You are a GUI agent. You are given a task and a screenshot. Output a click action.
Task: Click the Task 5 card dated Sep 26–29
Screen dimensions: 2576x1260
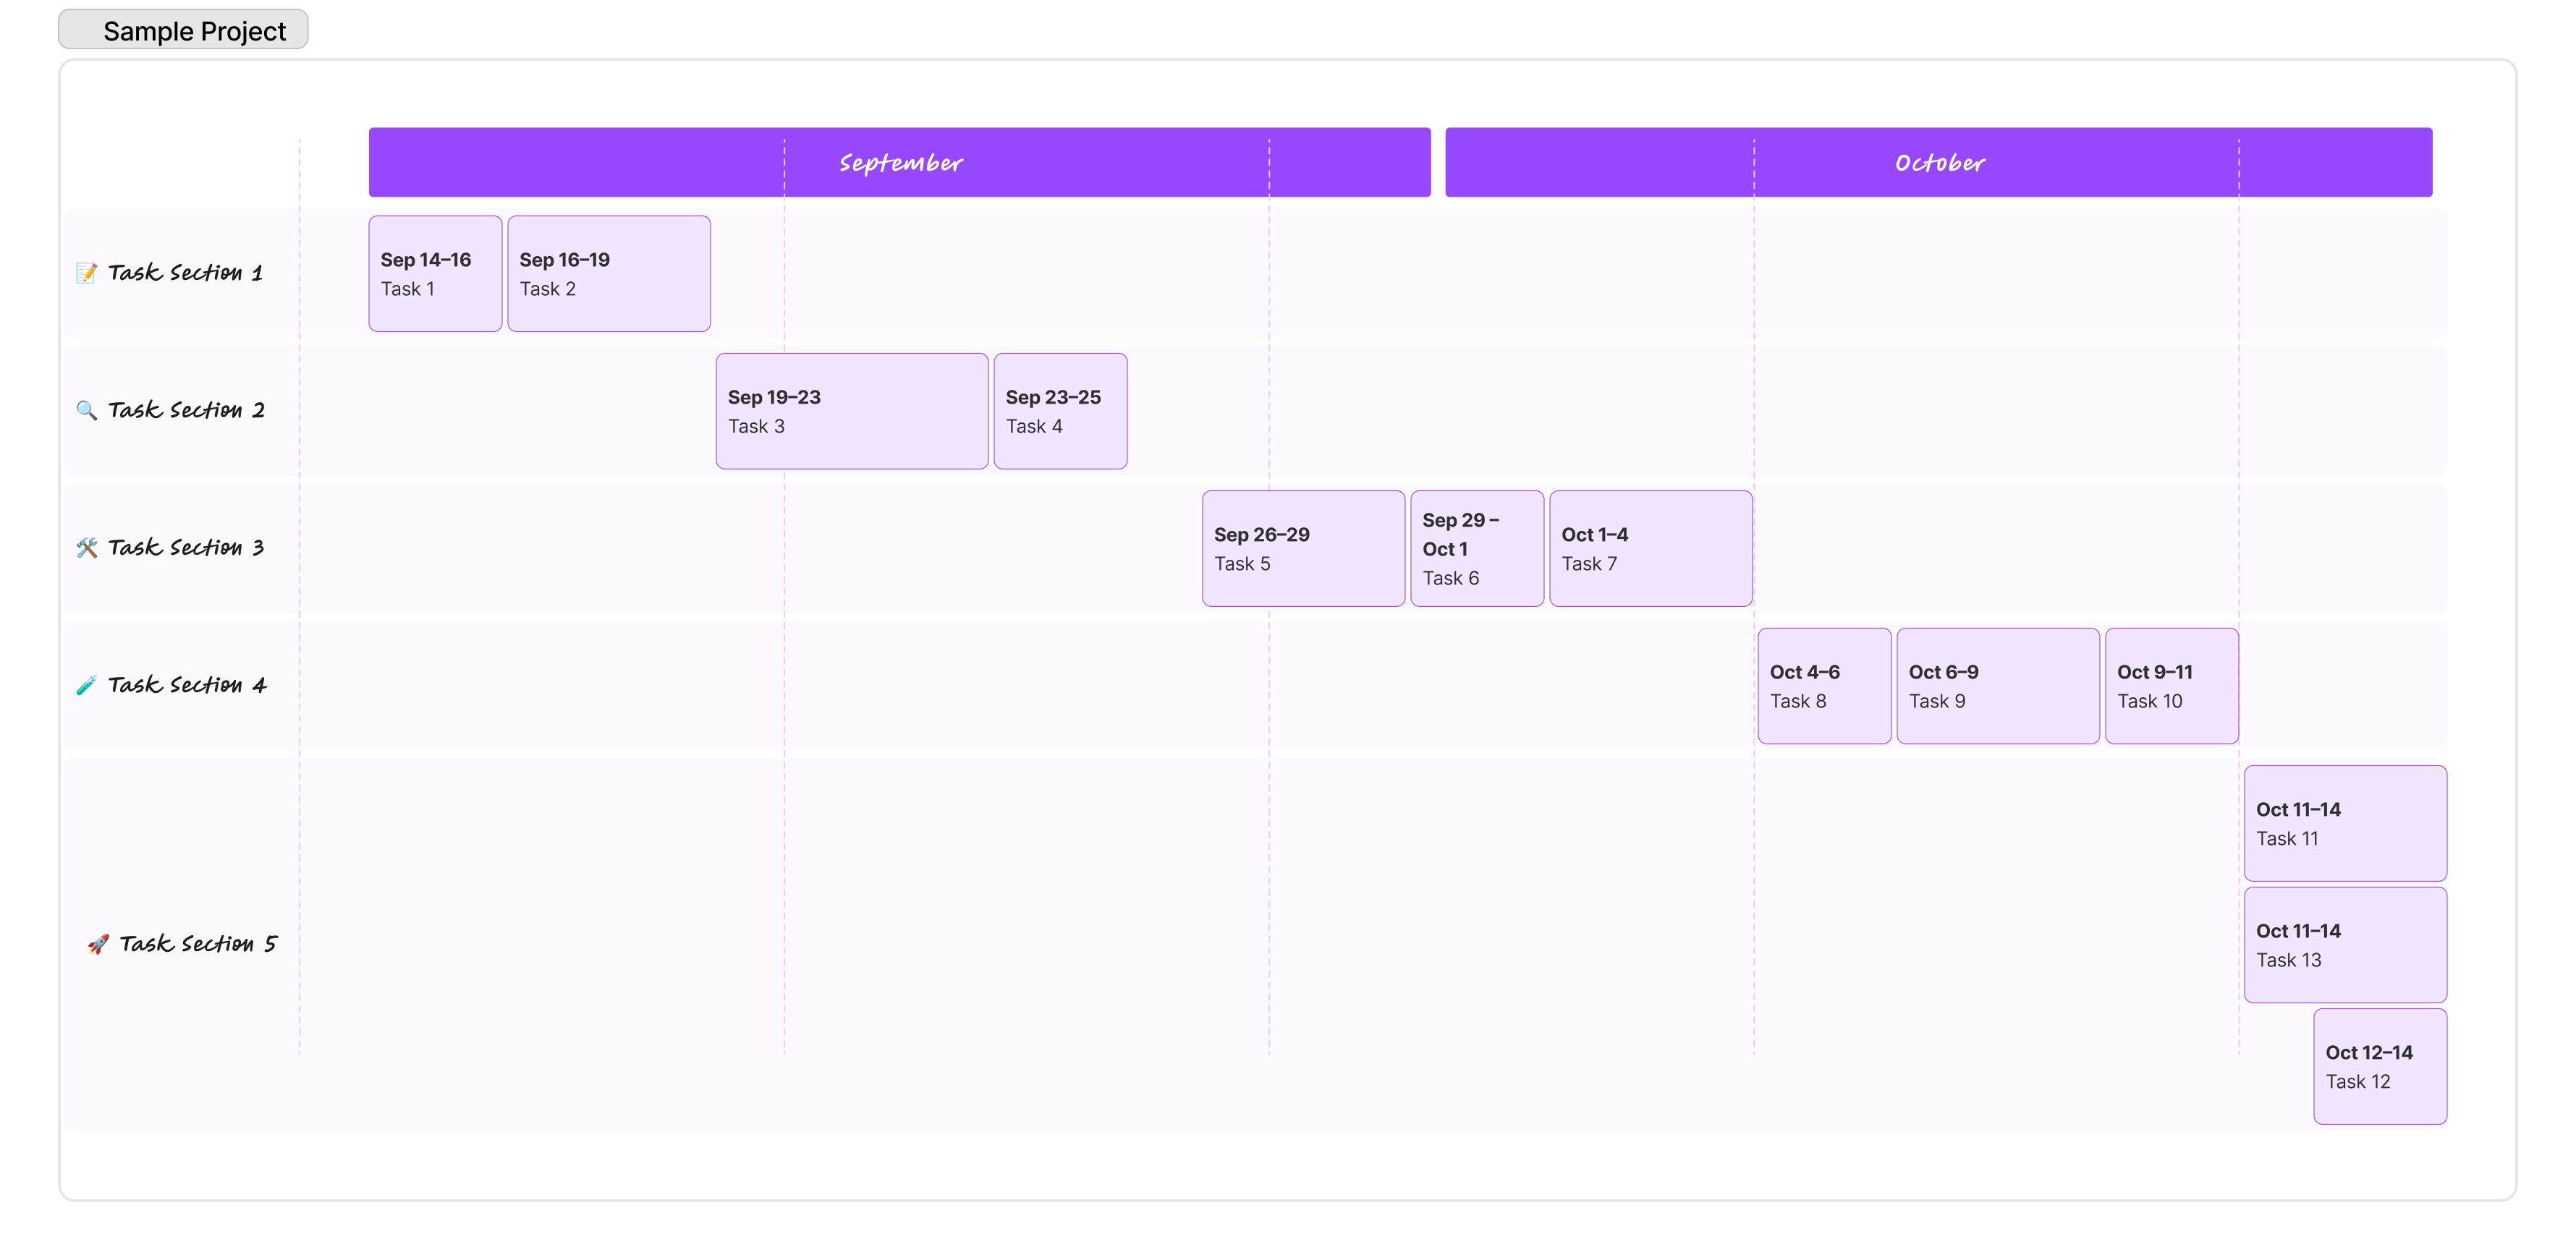[x=1303, y=548]
